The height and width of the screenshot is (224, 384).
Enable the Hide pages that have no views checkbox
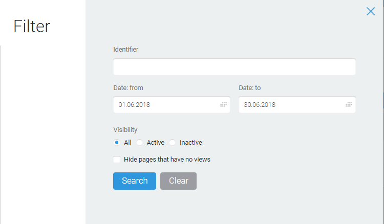click(x=117, y=160)
